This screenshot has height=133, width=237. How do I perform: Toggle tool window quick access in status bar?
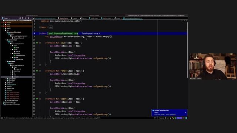2,118
